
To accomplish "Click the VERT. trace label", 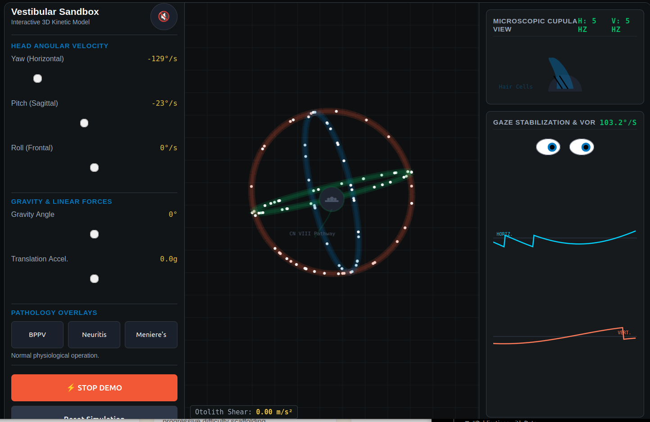I will 624,332.
